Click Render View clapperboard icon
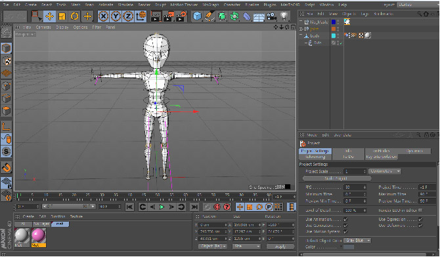440x257 pixels. 156,16
